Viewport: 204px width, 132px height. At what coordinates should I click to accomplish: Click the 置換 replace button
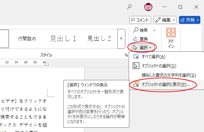pyautogui.click(x=140, y=39)
